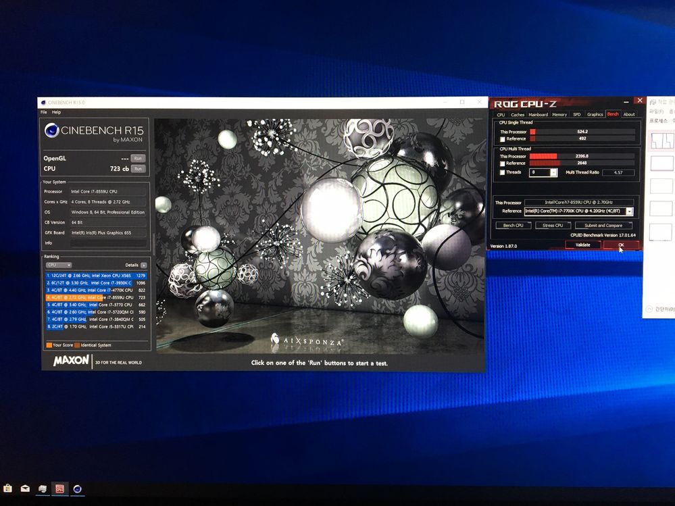The width and height of the screenshot is (675, 506).
Task: Click the CB Version 64 Bit field
Action: coord(108,222)
